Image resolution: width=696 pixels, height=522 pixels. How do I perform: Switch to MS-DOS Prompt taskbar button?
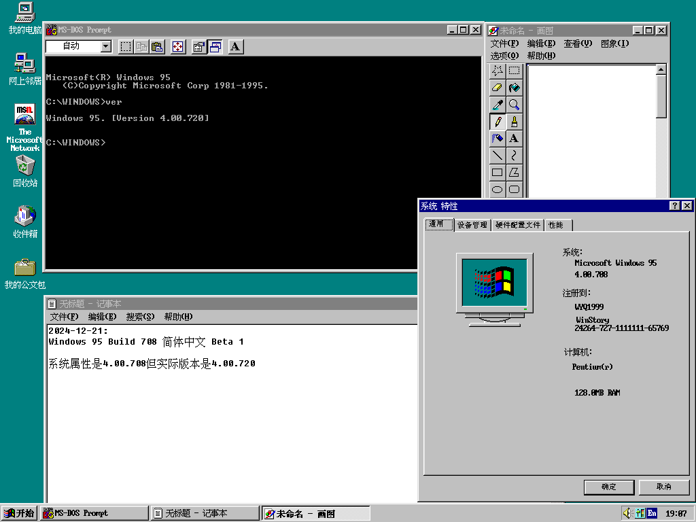click(x=94, y=513)
